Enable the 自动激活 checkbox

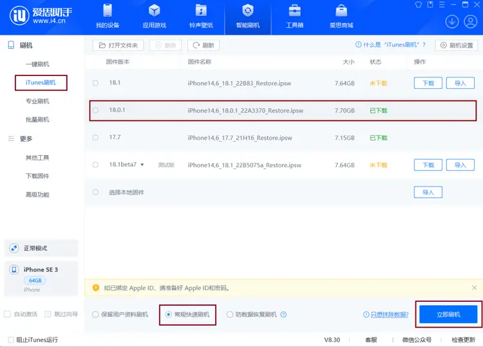[x=8, y=314]
